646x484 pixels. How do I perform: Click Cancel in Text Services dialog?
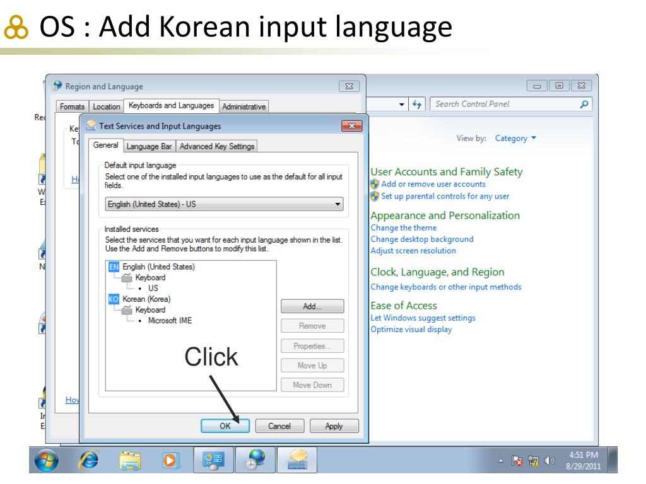click(279, 426)
